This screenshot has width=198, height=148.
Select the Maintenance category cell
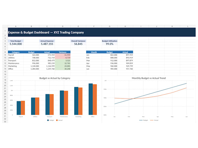click(x=16, y=63)
